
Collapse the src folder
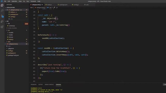7,30
